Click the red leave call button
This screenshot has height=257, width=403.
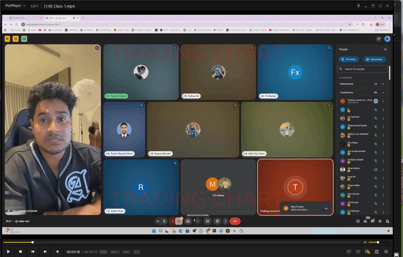pos(235,221)
